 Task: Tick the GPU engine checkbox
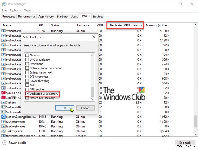27,89
